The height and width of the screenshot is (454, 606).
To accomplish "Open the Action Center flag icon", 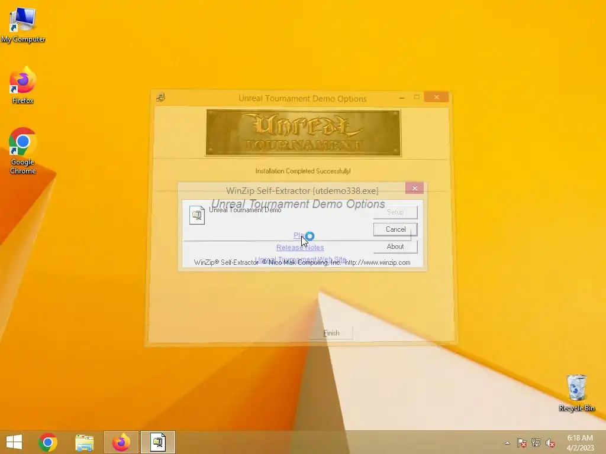I will (522, 443).
